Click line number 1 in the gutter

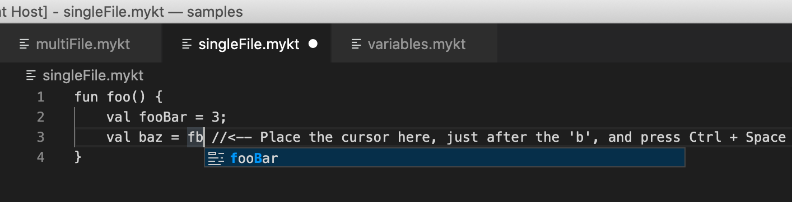pyautogui.click(x=40, y=97)
